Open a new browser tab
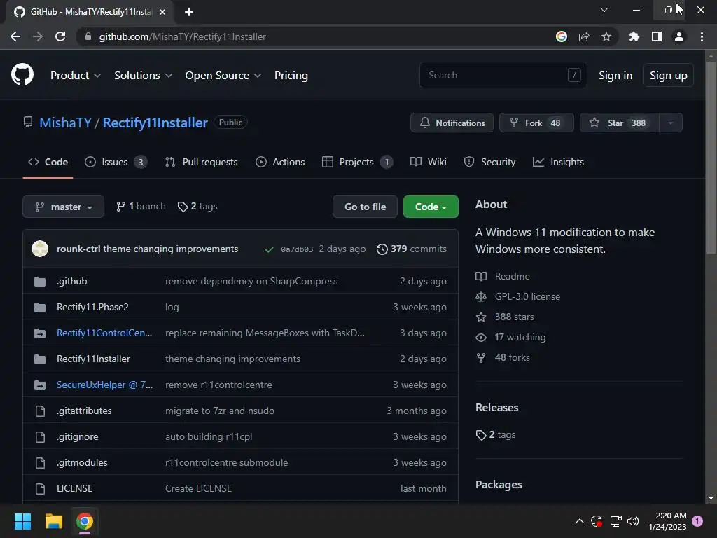Screen dimensions: 717x538 [x=189, y=12]
